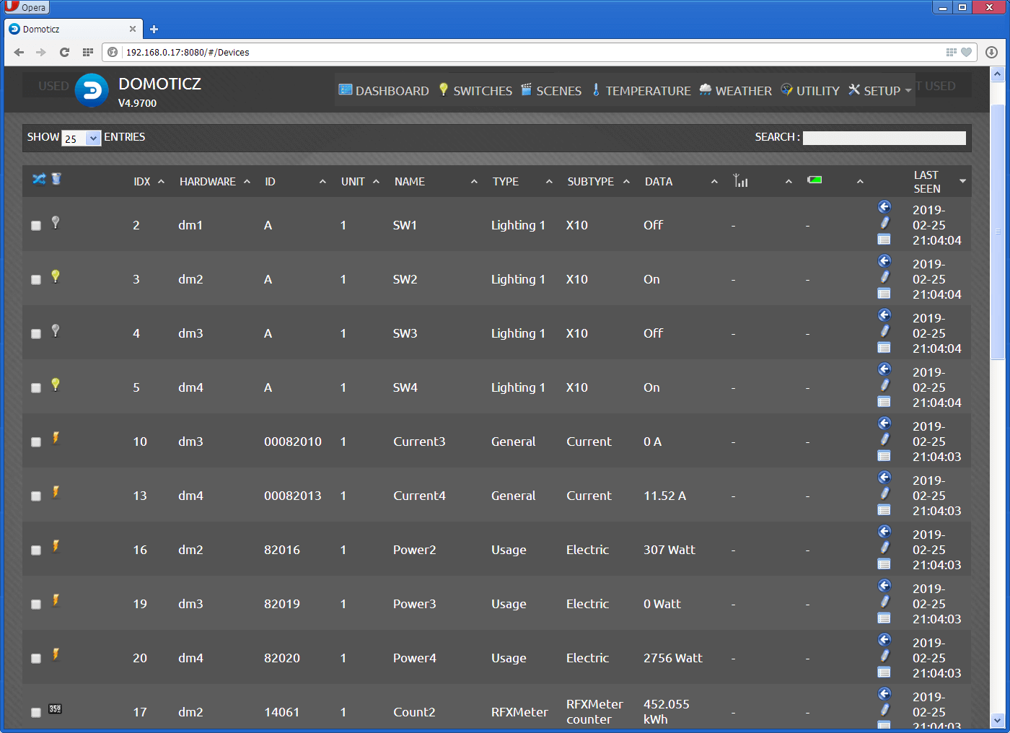Click the pencil rename icon for Power3
Screen dimensions: 1010x733
pyautogui.click(x=884, y=602)
